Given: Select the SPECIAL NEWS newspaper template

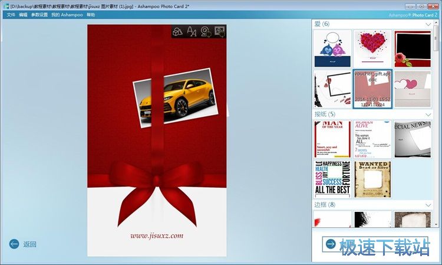Looking at the screenshot, I should [413, 139].
